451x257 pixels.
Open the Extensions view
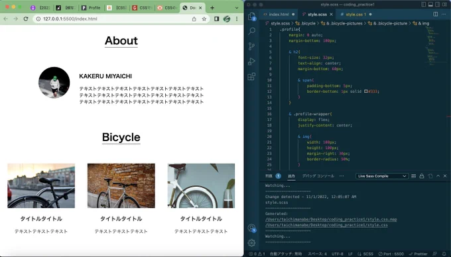(251, 76)
